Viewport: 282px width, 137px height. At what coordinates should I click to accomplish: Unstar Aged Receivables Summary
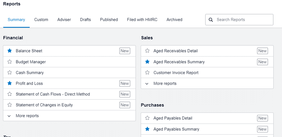tap(147, 62)
